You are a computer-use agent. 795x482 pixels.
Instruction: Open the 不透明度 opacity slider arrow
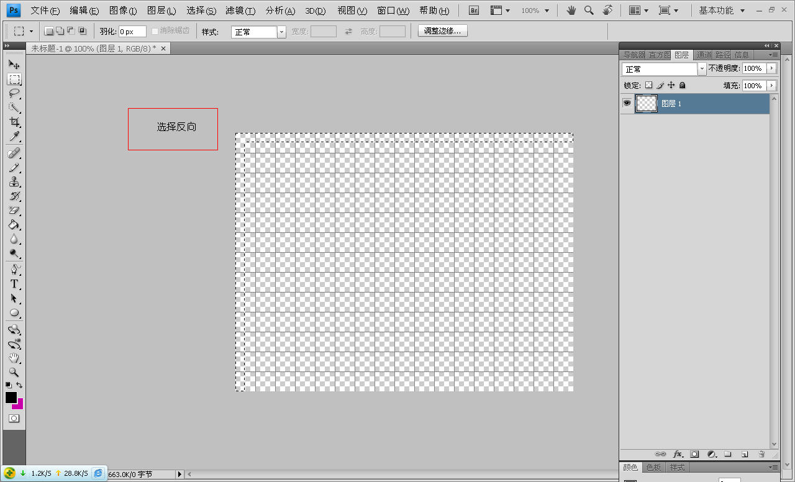(771, 68)
